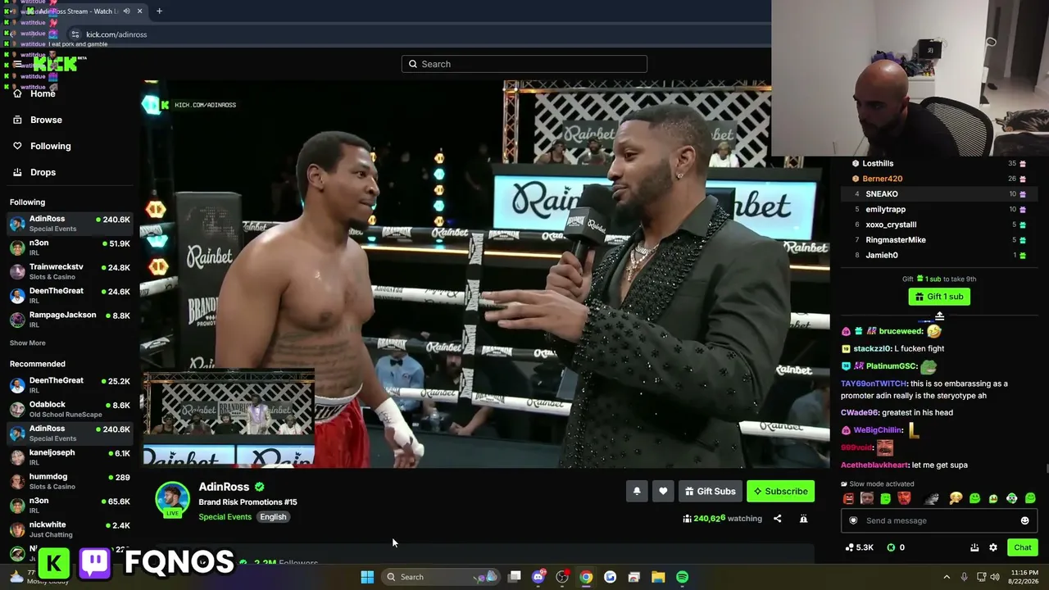1049x590 pixels.
Task: Follow the channel with heart button
Action: pos(663,491)
